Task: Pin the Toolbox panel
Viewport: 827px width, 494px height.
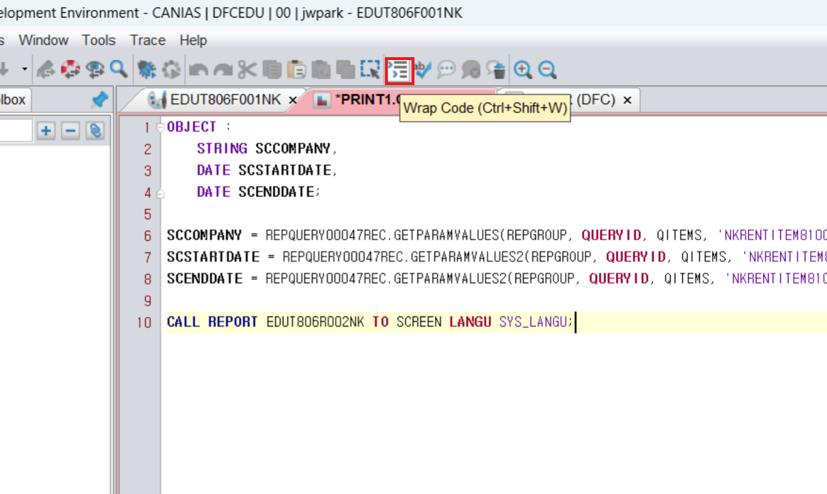Action: click(100, 100)
